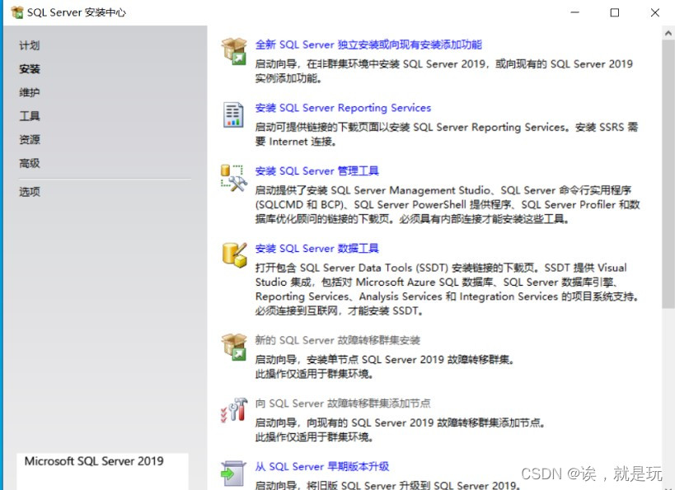Click the upgrade from earlier version icon

[233, 474]
